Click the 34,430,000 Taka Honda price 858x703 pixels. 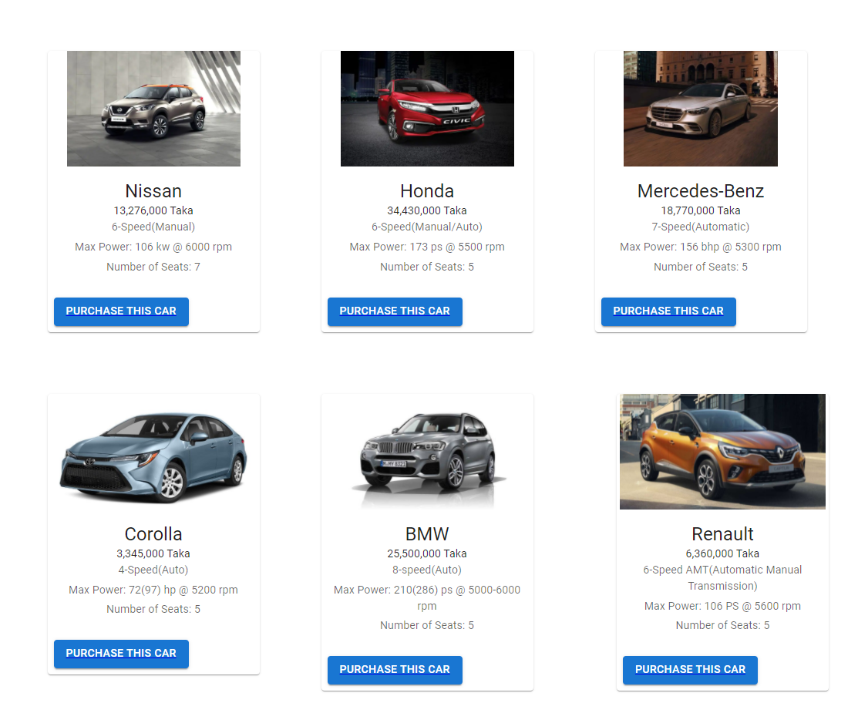pyautogui.click(x=427, y=210)
